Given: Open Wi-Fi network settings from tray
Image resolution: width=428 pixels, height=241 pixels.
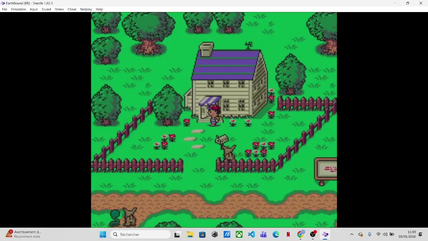Looking at the screenshot, I should pyautogui.click(x=378, y=235).
